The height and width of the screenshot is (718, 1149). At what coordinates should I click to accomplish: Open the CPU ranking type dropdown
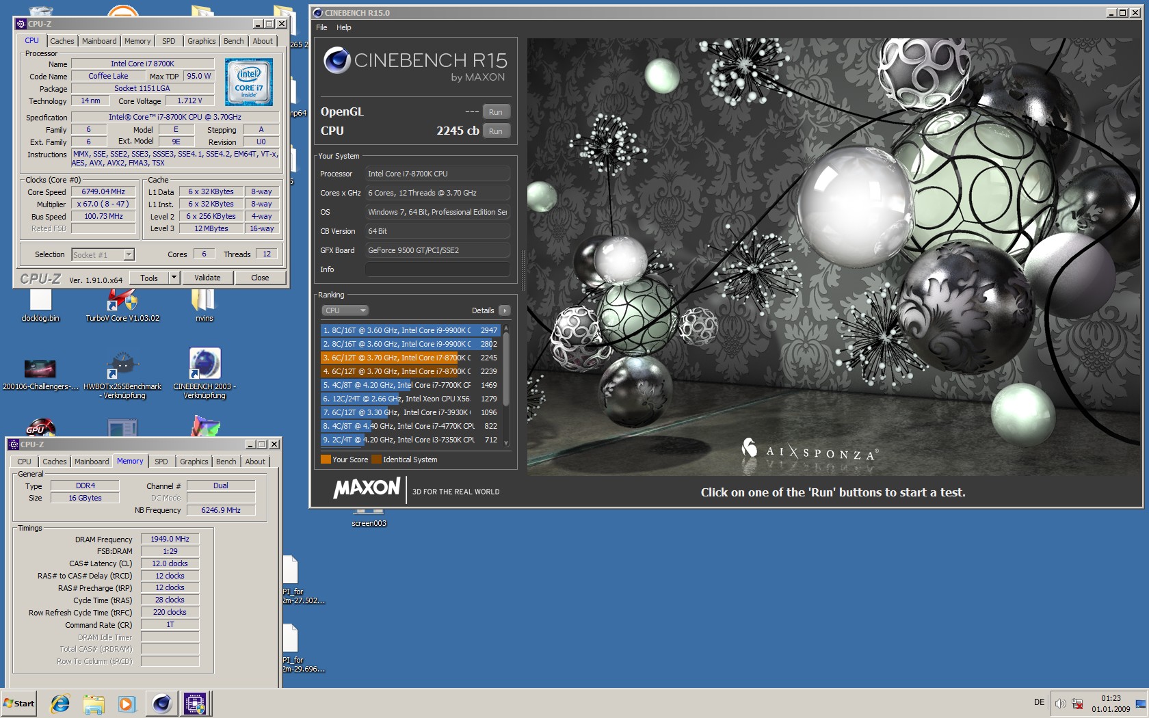coord(345,310)
